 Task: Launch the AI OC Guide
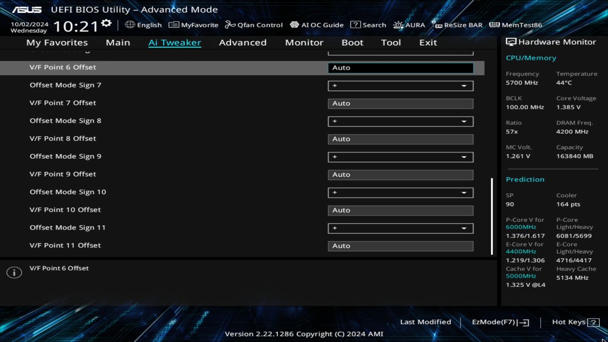point(317,25)
